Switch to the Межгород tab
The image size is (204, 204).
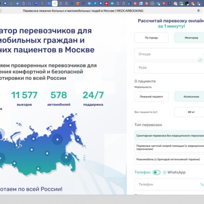pyautogui.click(x=189, y=37)
